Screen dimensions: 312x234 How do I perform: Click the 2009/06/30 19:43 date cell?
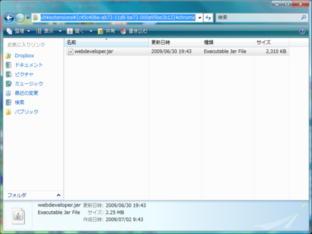[171, 51]
